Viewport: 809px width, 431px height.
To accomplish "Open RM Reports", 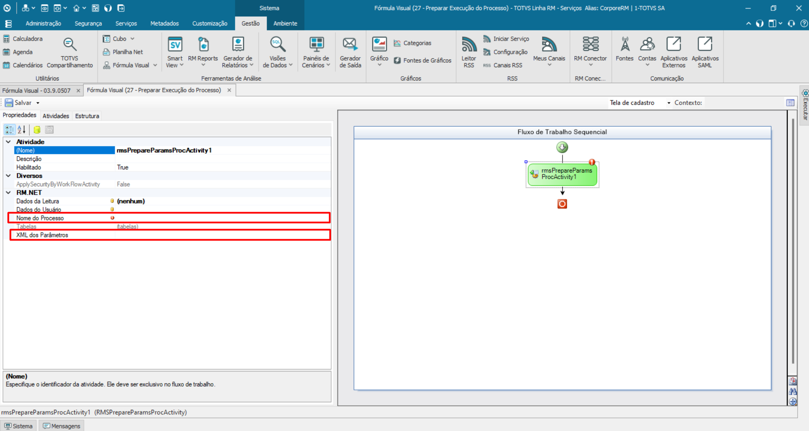I will click(203, 52).
